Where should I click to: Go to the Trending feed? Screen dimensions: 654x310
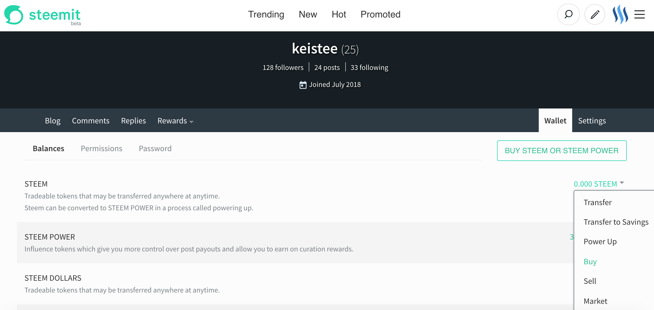point(266,14)
